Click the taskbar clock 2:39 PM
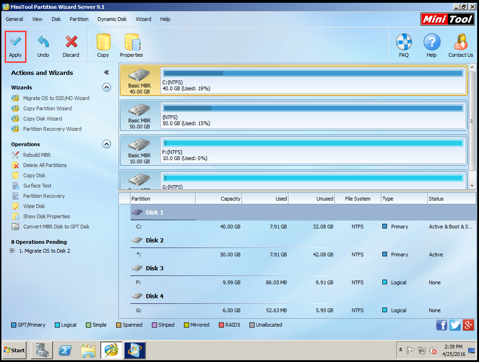The width and height of the screenshot is (479, 362). pyautogui.click(x=453, y=347)
